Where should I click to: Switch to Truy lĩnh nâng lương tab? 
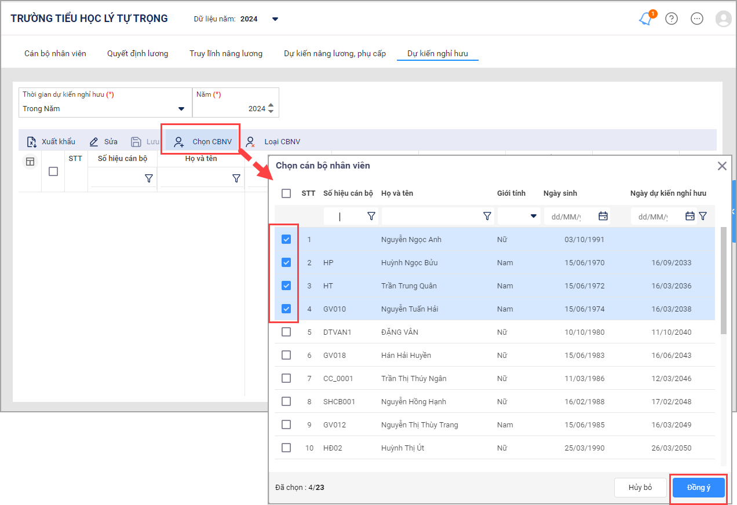226,53
